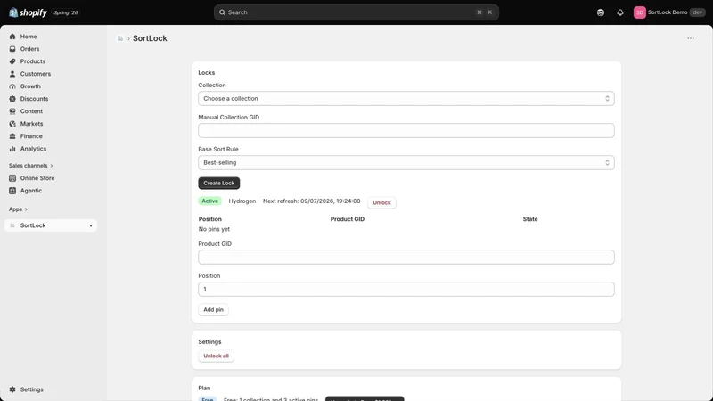
Task: Click the Product GID input field
Action: 406,257
